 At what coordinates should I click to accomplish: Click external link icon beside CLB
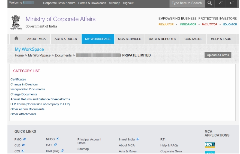pyautogui.click(x=23, y=145)
